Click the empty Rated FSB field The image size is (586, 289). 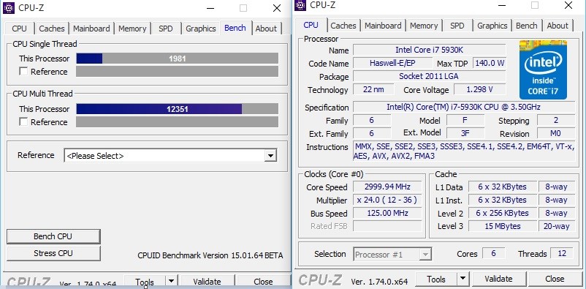coord(387,226)
